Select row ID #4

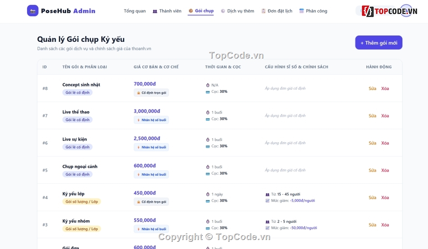point(45,198)
